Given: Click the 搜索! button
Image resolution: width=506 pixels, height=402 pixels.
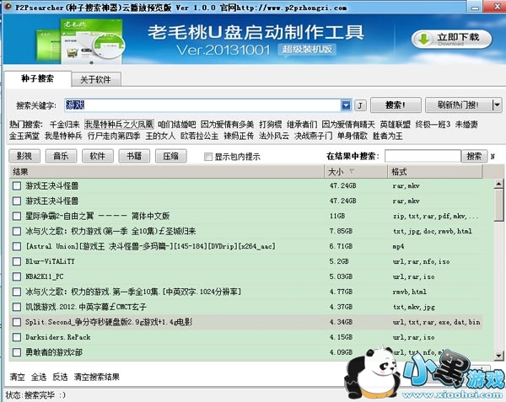Looking at the screenshot, I should [396, 105].
